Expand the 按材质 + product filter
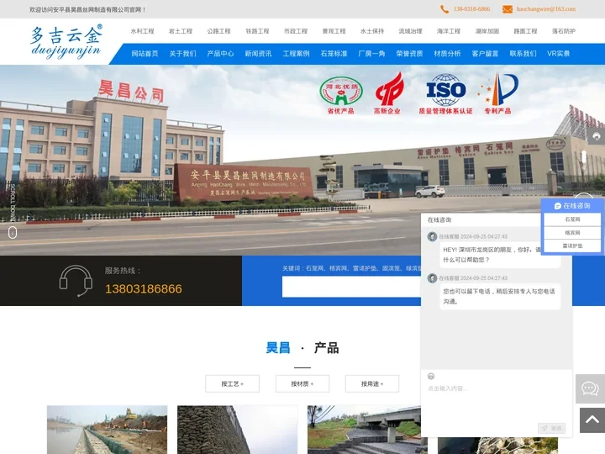 click(x=302, y=383)
